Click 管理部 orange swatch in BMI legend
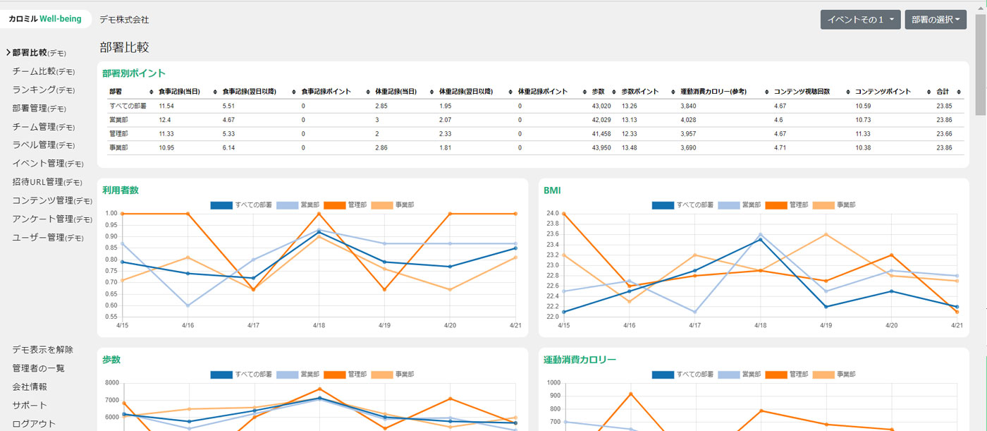This screenshot has width=987, height=431. point(776,205)
